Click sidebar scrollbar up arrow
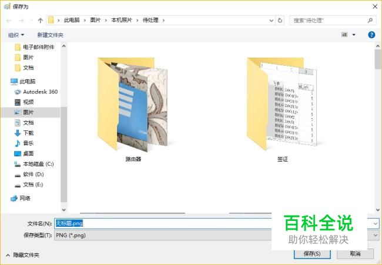382x265 pixels. [x=64, y=46]
